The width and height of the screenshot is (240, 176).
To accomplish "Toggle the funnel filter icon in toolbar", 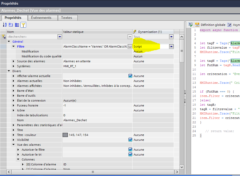I will (x=23, y=25).
